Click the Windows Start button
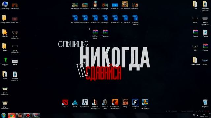This screenshot has height=118, width=211. (x=4, y=115)
